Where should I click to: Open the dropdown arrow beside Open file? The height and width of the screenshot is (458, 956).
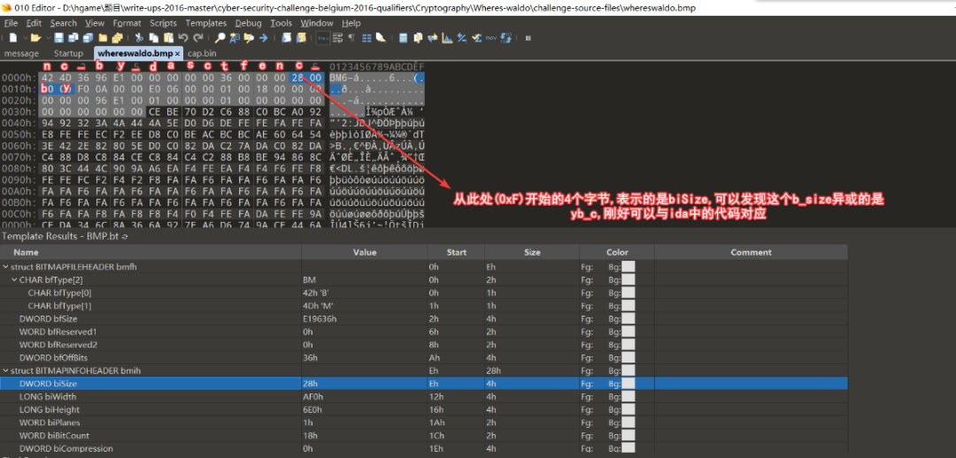pos(48,38)
